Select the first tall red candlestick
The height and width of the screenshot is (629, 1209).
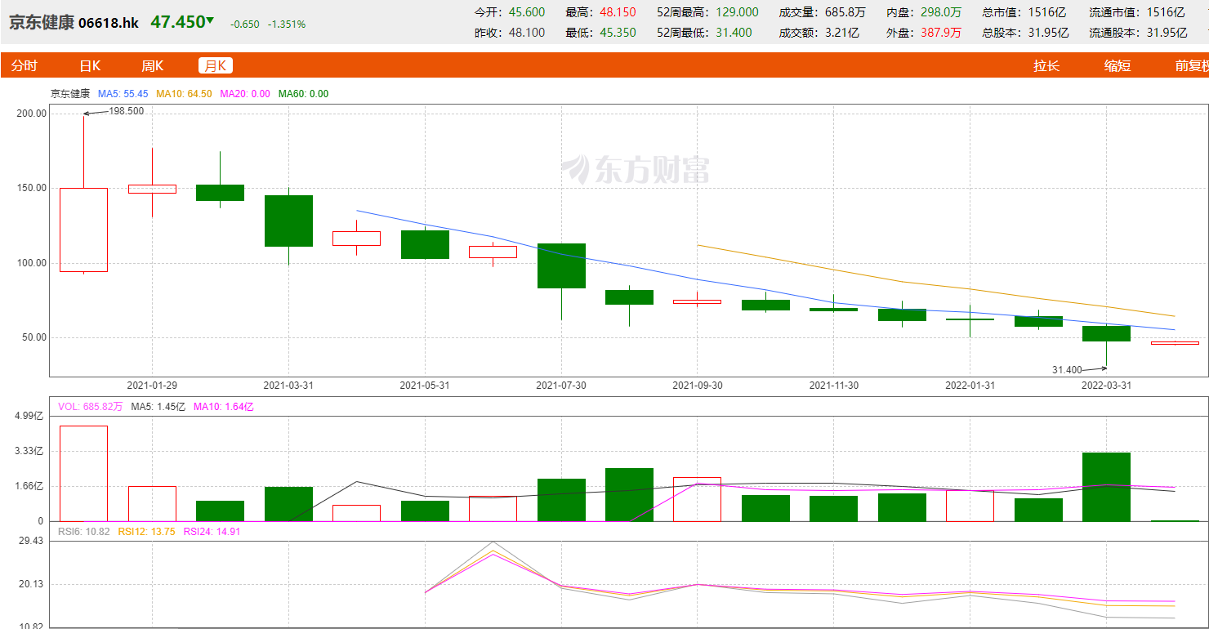click(x=83, y=229)
